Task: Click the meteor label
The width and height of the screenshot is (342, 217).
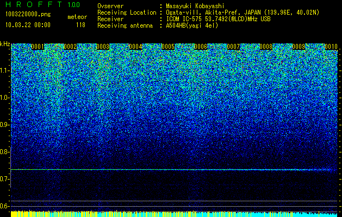Action: pos(77,17)
